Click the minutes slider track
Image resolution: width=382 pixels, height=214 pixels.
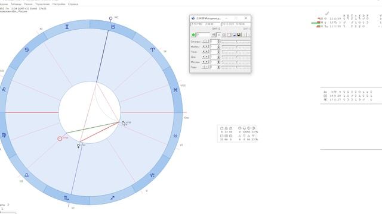[x=236, y=46]
